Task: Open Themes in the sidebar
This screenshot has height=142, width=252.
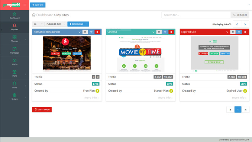Action: 14,39
